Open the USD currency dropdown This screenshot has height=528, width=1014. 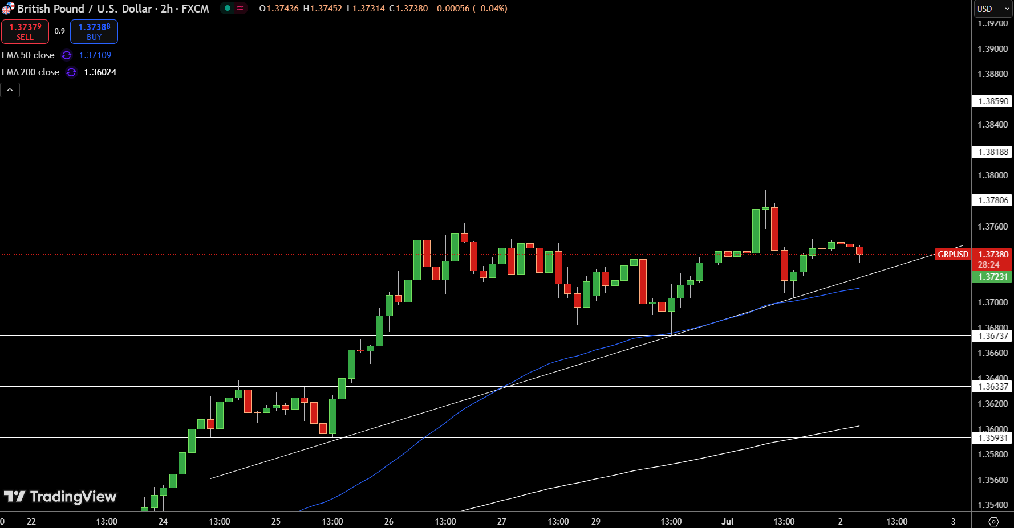(x=993, y=9)
